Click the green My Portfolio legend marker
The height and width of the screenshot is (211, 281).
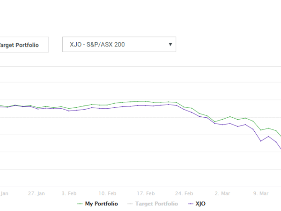click(x=79, y=203)
